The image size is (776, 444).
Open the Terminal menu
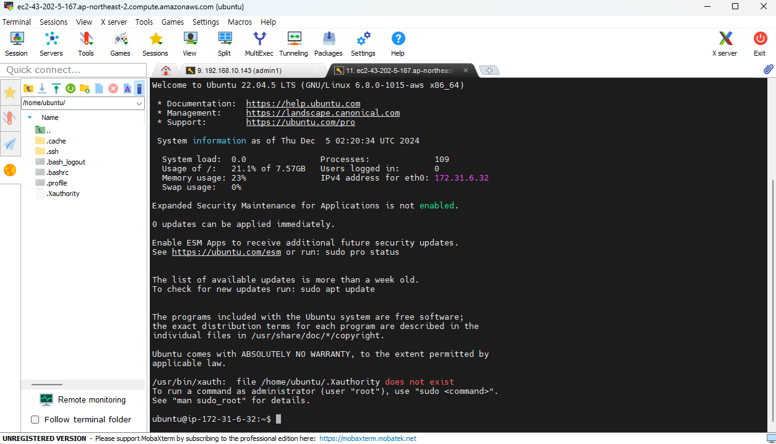pos(17,22)
